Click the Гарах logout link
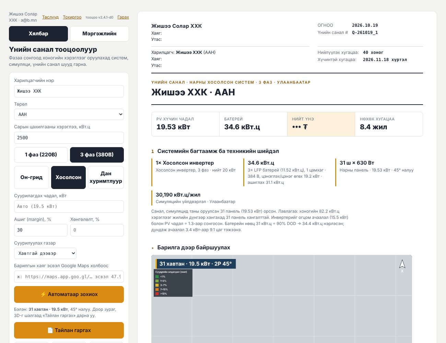The height and width of the screenshot is (343, 446). pos(123,17)
